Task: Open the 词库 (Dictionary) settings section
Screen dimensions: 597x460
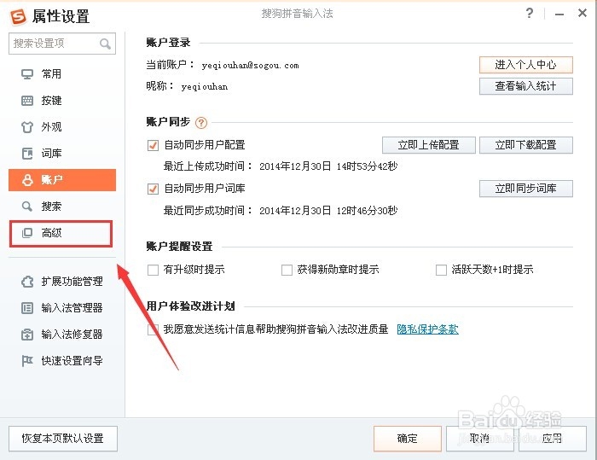Action: pos(51,154)
